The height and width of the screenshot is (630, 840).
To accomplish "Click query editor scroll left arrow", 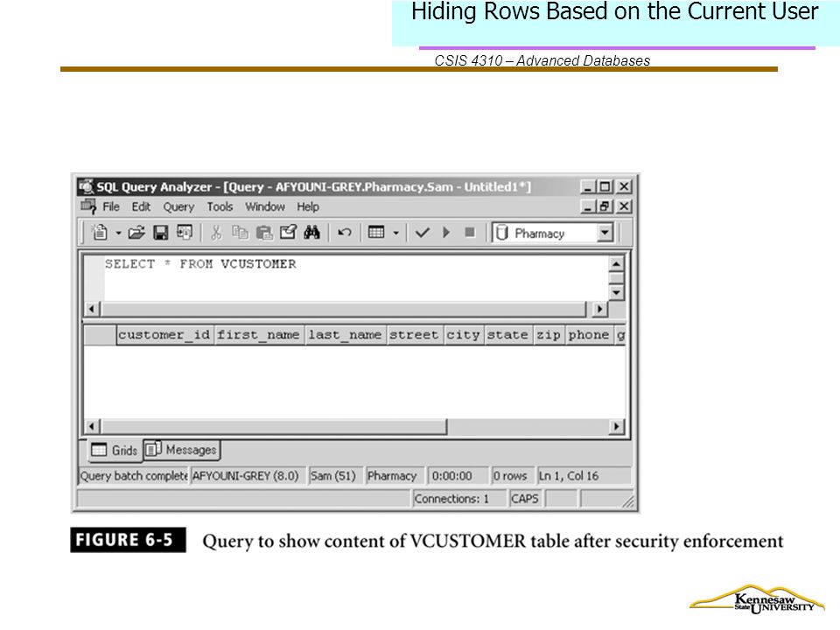I will [x=92, y=309].
